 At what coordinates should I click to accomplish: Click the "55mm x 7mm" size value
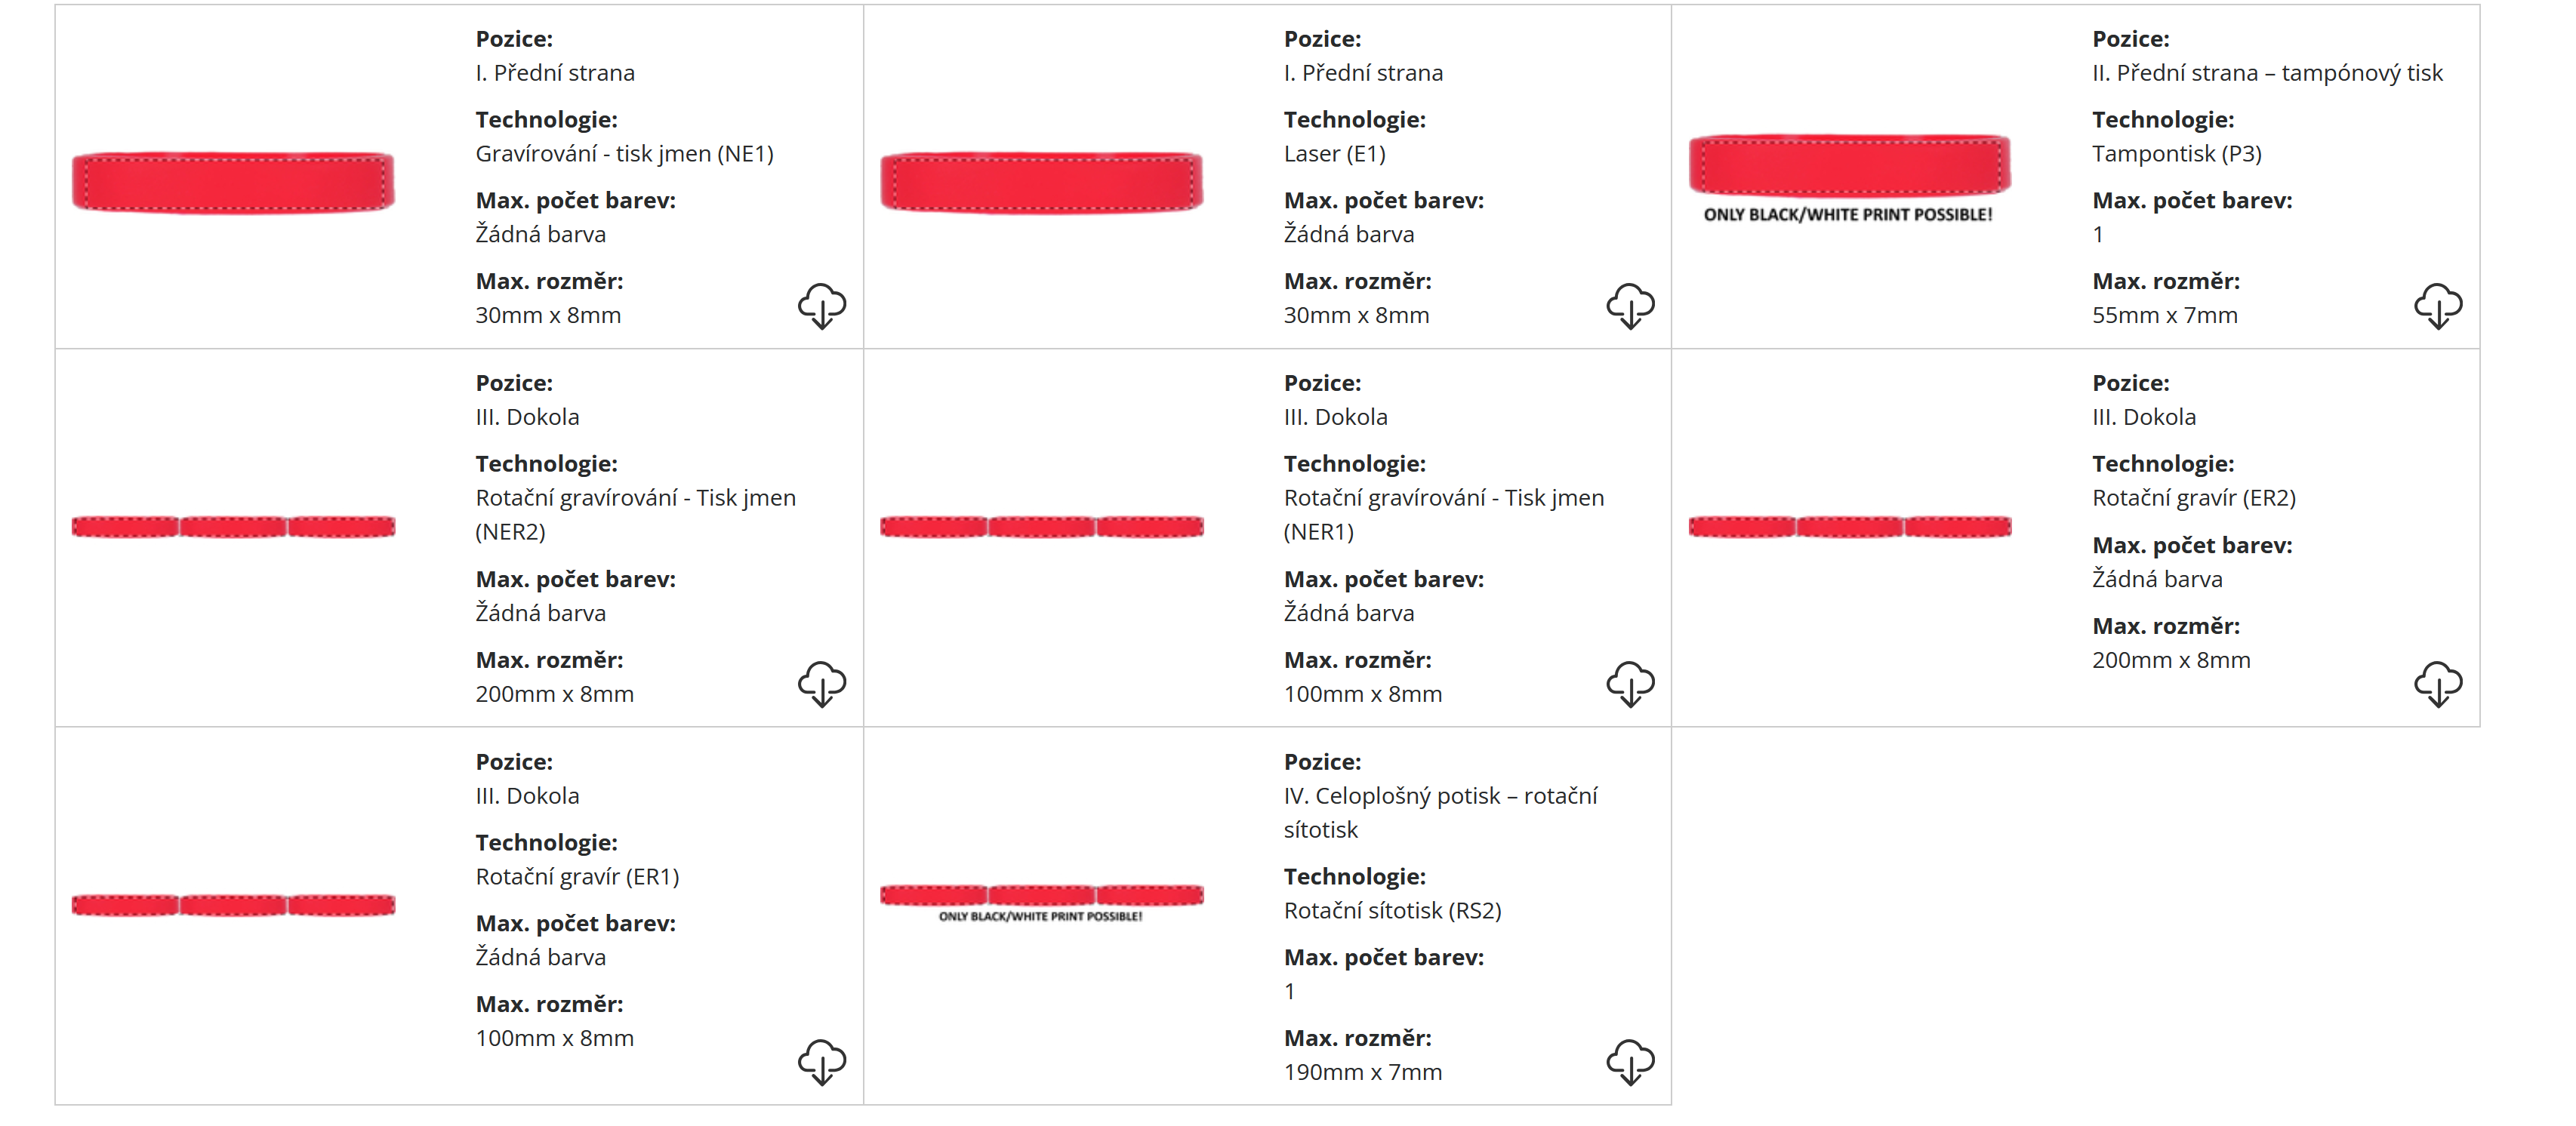click(x=2164, y=315)
